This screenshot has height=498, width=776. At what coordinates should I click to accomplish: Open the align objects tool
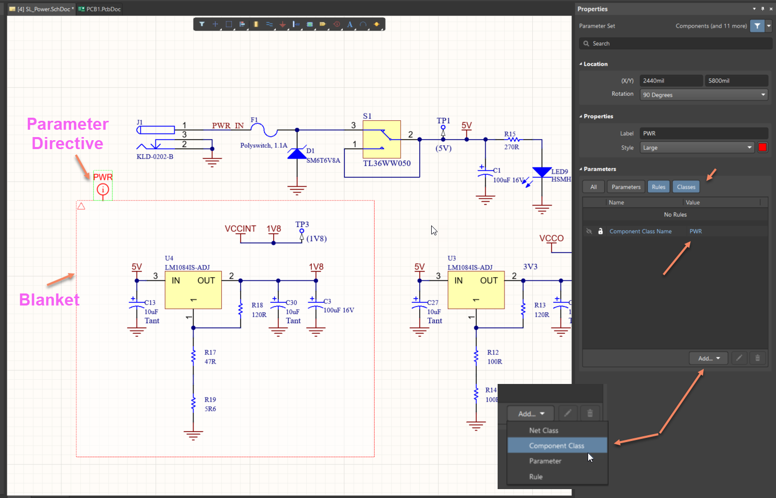(242, 24)
